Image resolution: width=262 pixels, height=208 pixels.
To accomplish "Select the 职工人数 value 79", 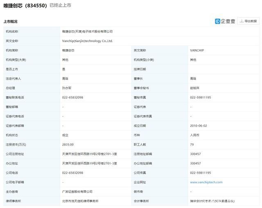I will point(192,145).
